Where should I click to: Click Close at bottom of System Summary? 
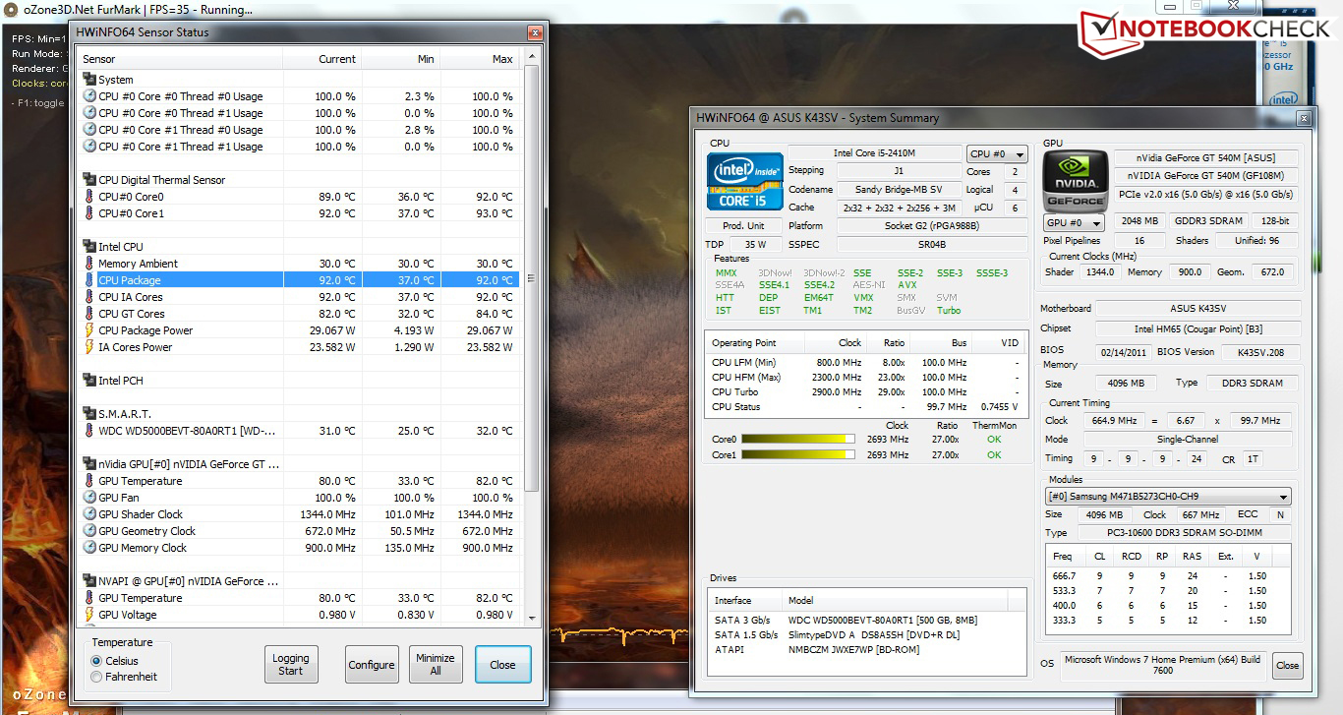(x=1287, y=666)
